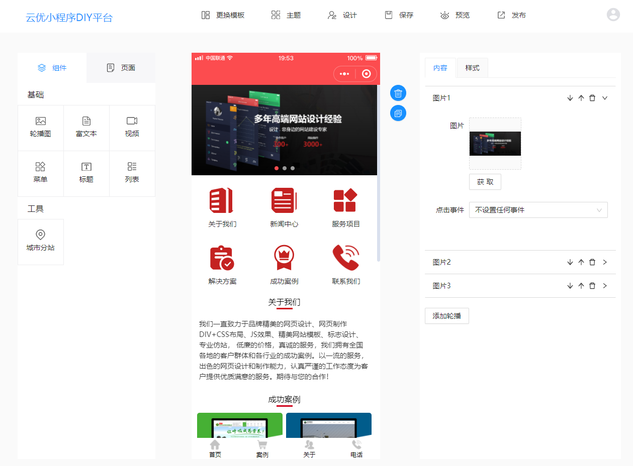Click the 成功案例 section heading

[x=284, y=400]
